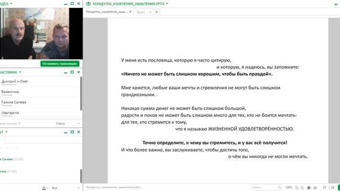Minimize the Video panel
This screenshot has width=340, height=191.
(66, 4)
